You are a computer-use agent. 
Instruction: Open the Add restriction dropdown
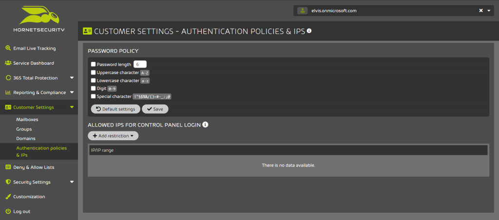113,136
